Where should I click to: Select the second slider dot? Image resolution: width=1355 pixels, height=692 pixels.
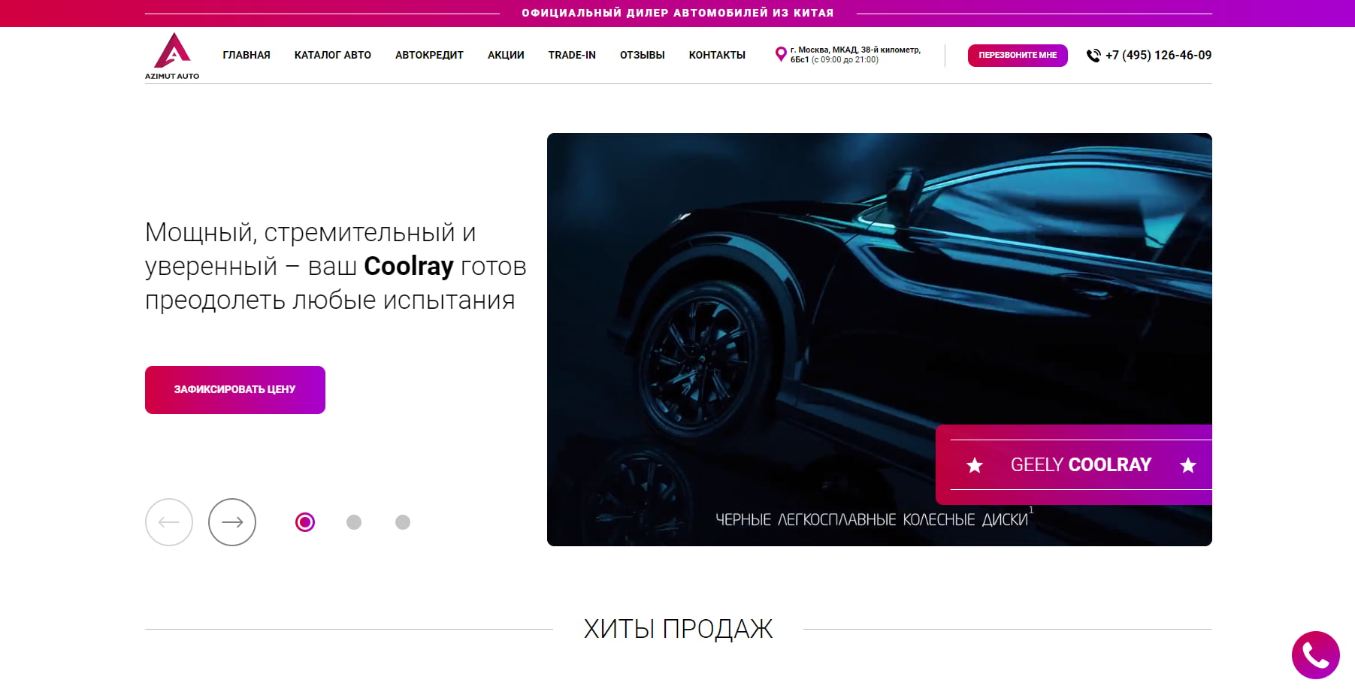coord(354,522)
